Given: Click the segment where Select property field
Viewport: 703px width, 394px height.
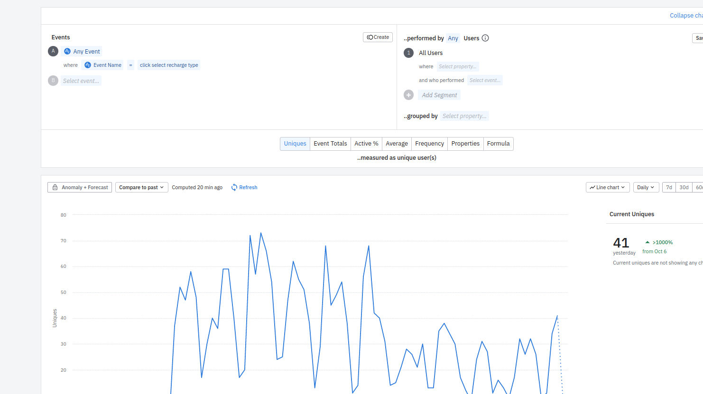Looking at the screenshot, I should (x=457, y=66).
